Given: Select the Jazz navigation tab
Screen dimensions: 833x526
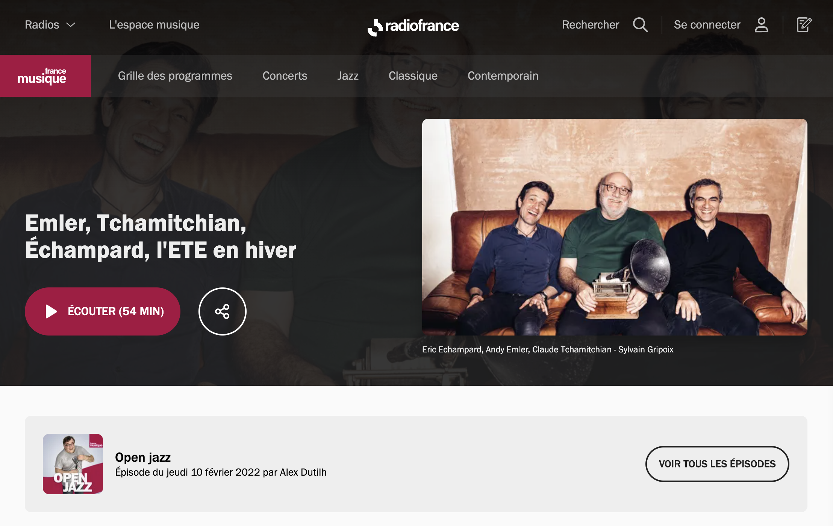Looking at the screenshot, I should [348, 76].
